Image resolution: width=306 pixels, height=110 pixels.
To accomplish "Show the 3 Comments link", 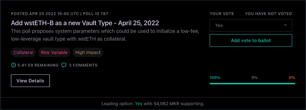I will (83, 65).
